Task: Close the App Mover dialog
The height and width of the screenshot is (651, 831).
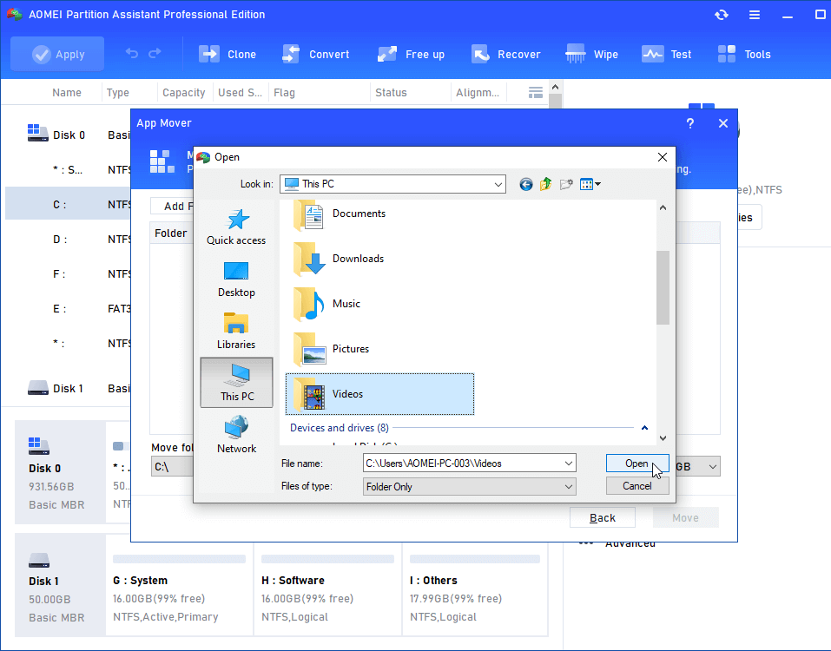Action: click(722, 123)
